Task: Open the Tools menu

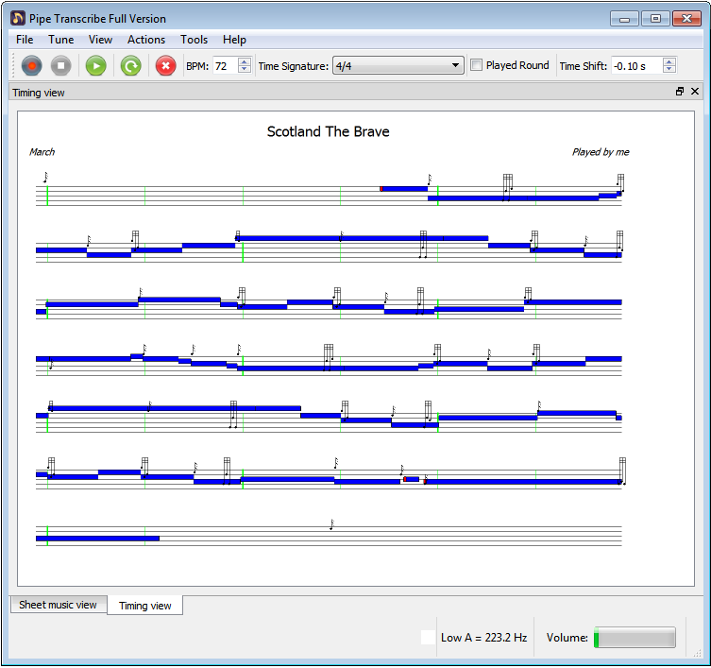Action: (194, 40)
